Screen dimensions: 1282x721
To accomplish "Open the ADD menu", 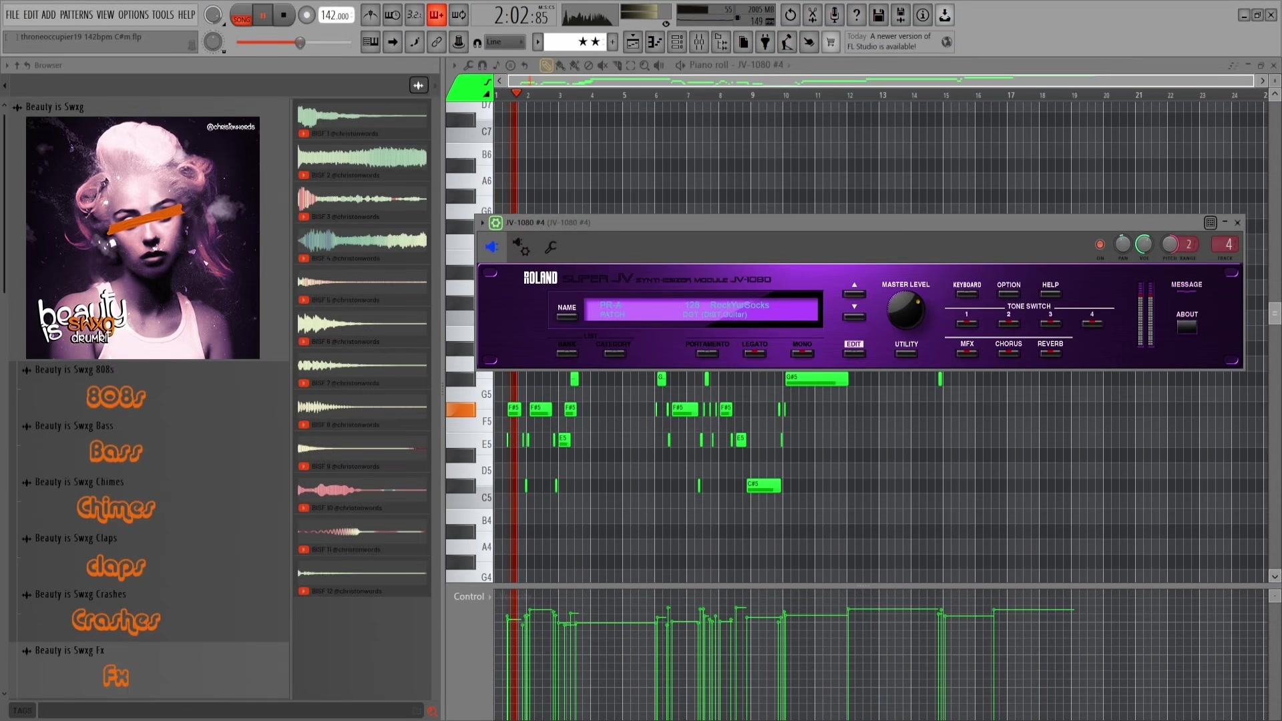I will 49,15.
